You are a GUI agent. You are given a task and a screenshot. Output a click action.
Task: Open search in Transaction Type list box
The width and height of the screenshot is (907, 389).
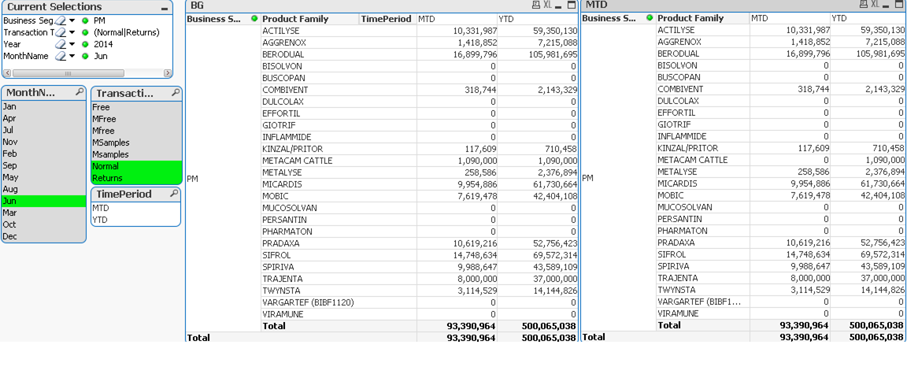click(174, 93)
